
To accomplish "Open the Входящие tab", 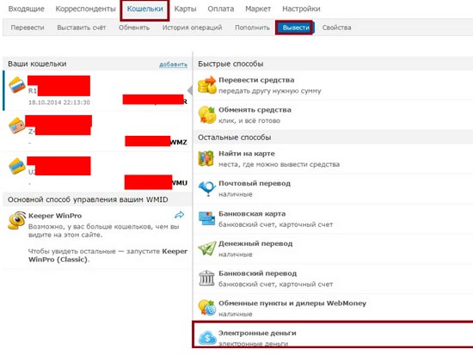I will coord(27,9).
